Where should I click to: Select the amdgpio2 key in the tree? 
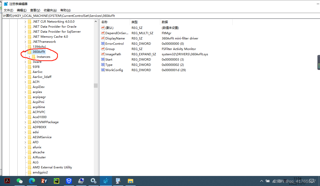point(40,172)
